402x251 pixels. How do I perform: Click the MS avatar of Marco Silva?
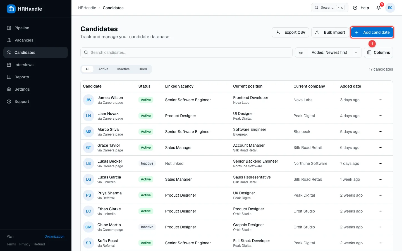click(x=88, y=132)
